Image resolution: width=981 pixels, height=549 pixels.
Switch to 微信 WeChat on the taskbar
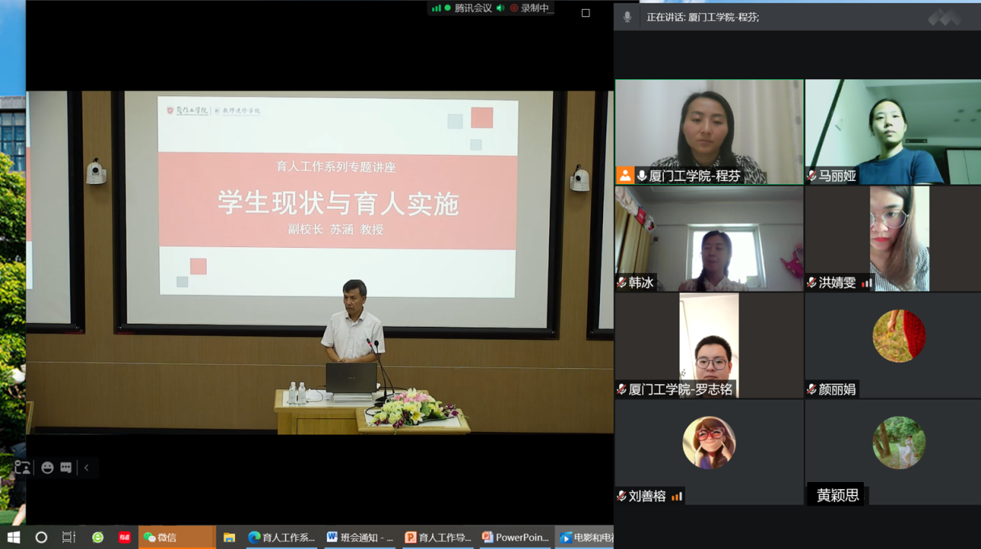click(177, 537)
